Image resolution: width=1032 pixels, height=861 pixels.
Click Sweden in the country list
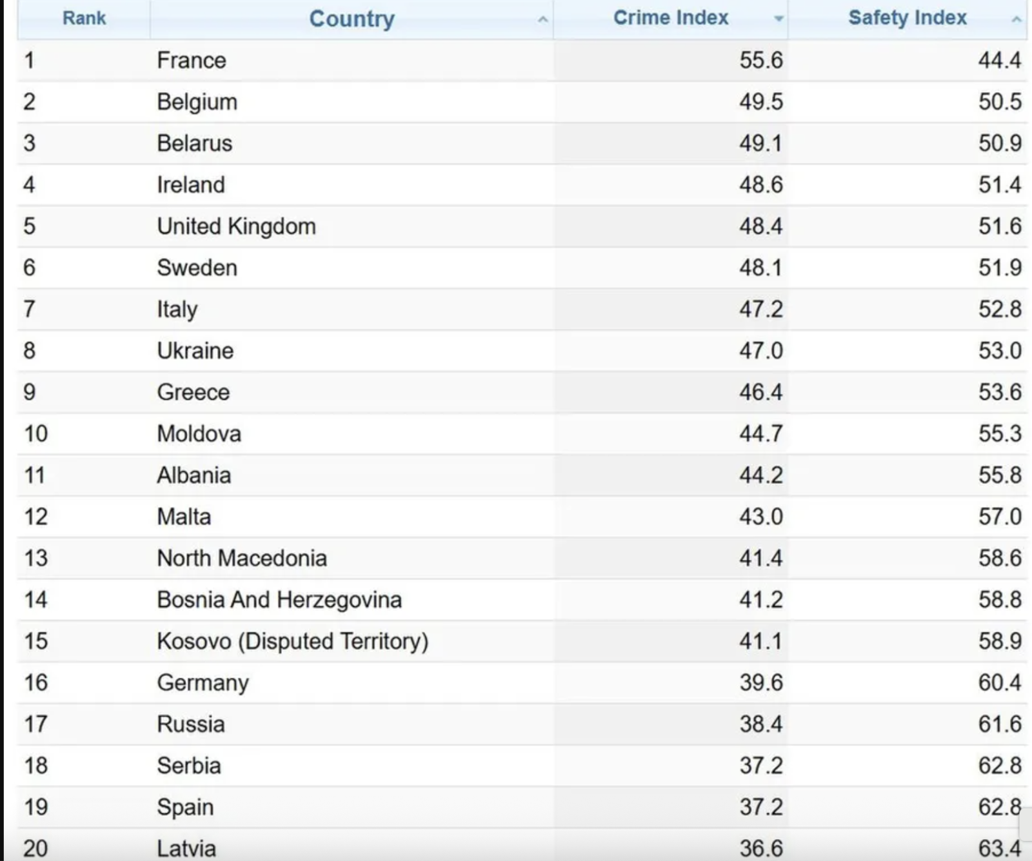click(x=197, y=268)
